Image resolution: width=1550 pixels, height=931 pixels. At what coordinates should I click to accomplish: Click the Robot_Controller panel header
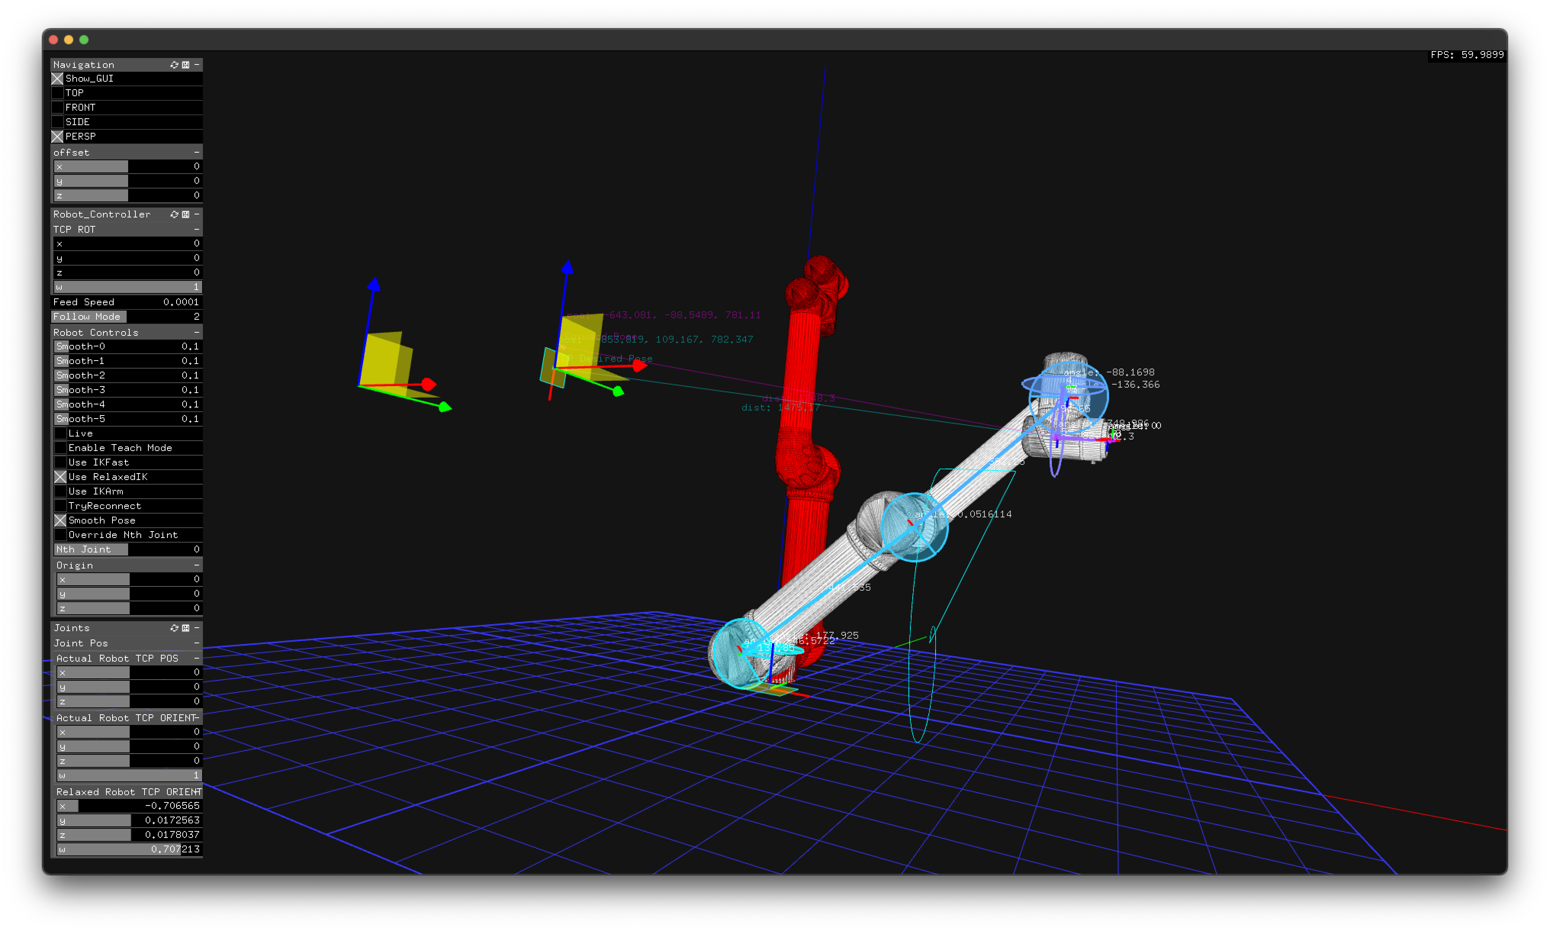click(x=101, y=214)
